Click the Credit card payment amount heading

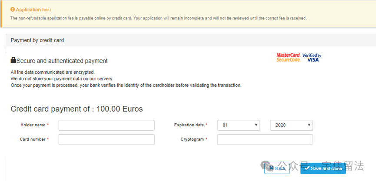[x=77, y=109]
